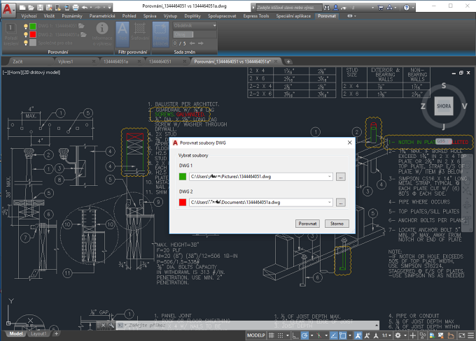The height and width of the screenshot is (341, 476).
Task: Browse for DWG 2 file with ... button
Action: tap(341, 203)
